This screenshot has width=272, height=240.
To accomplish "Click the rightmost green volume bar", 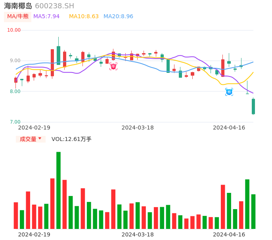I will pos(253,211).
